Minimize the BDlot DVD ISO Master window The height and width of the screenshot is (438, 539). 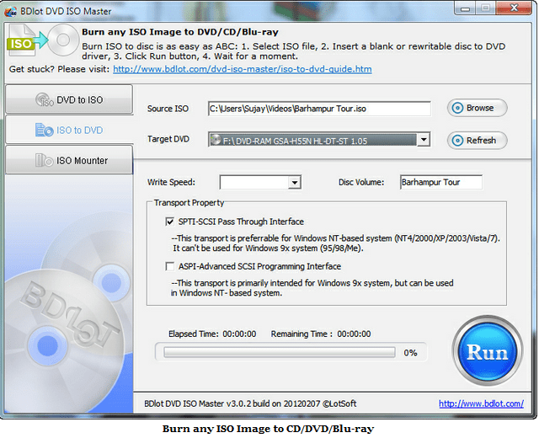pos(465,8)
